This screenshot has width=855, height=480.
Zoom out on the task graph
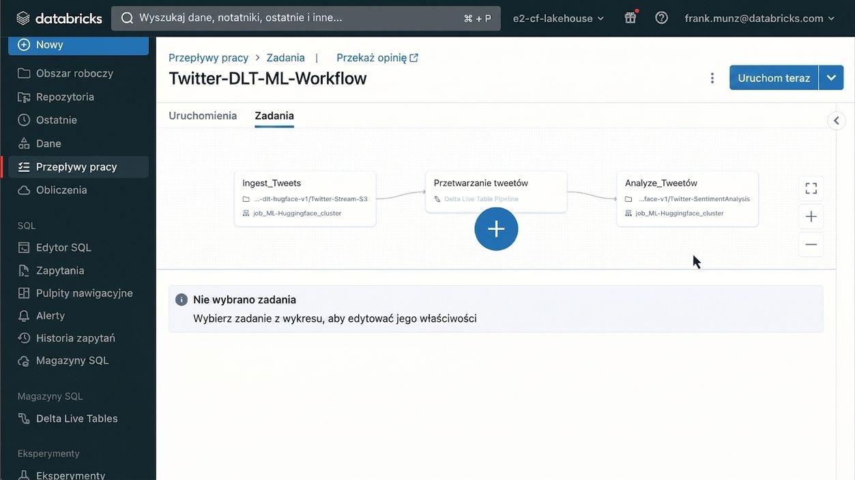(811, 244)
